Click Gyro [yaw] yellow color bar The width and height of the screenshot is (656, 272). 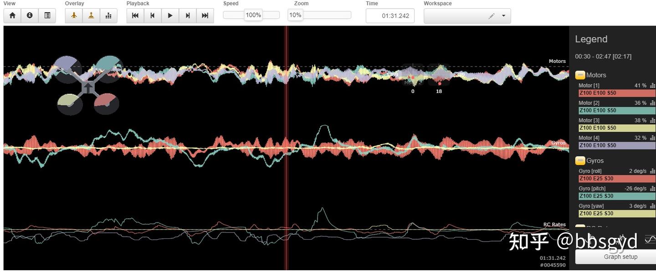[x=617, y=213]
